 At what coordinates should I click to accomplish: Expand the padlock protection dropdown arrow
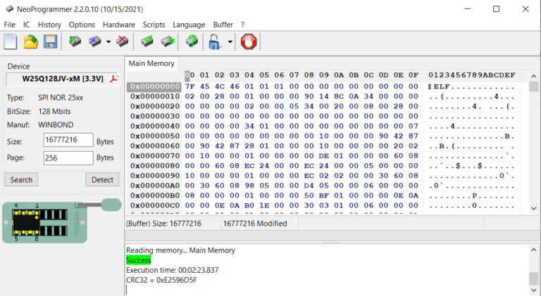coord(230,42)
